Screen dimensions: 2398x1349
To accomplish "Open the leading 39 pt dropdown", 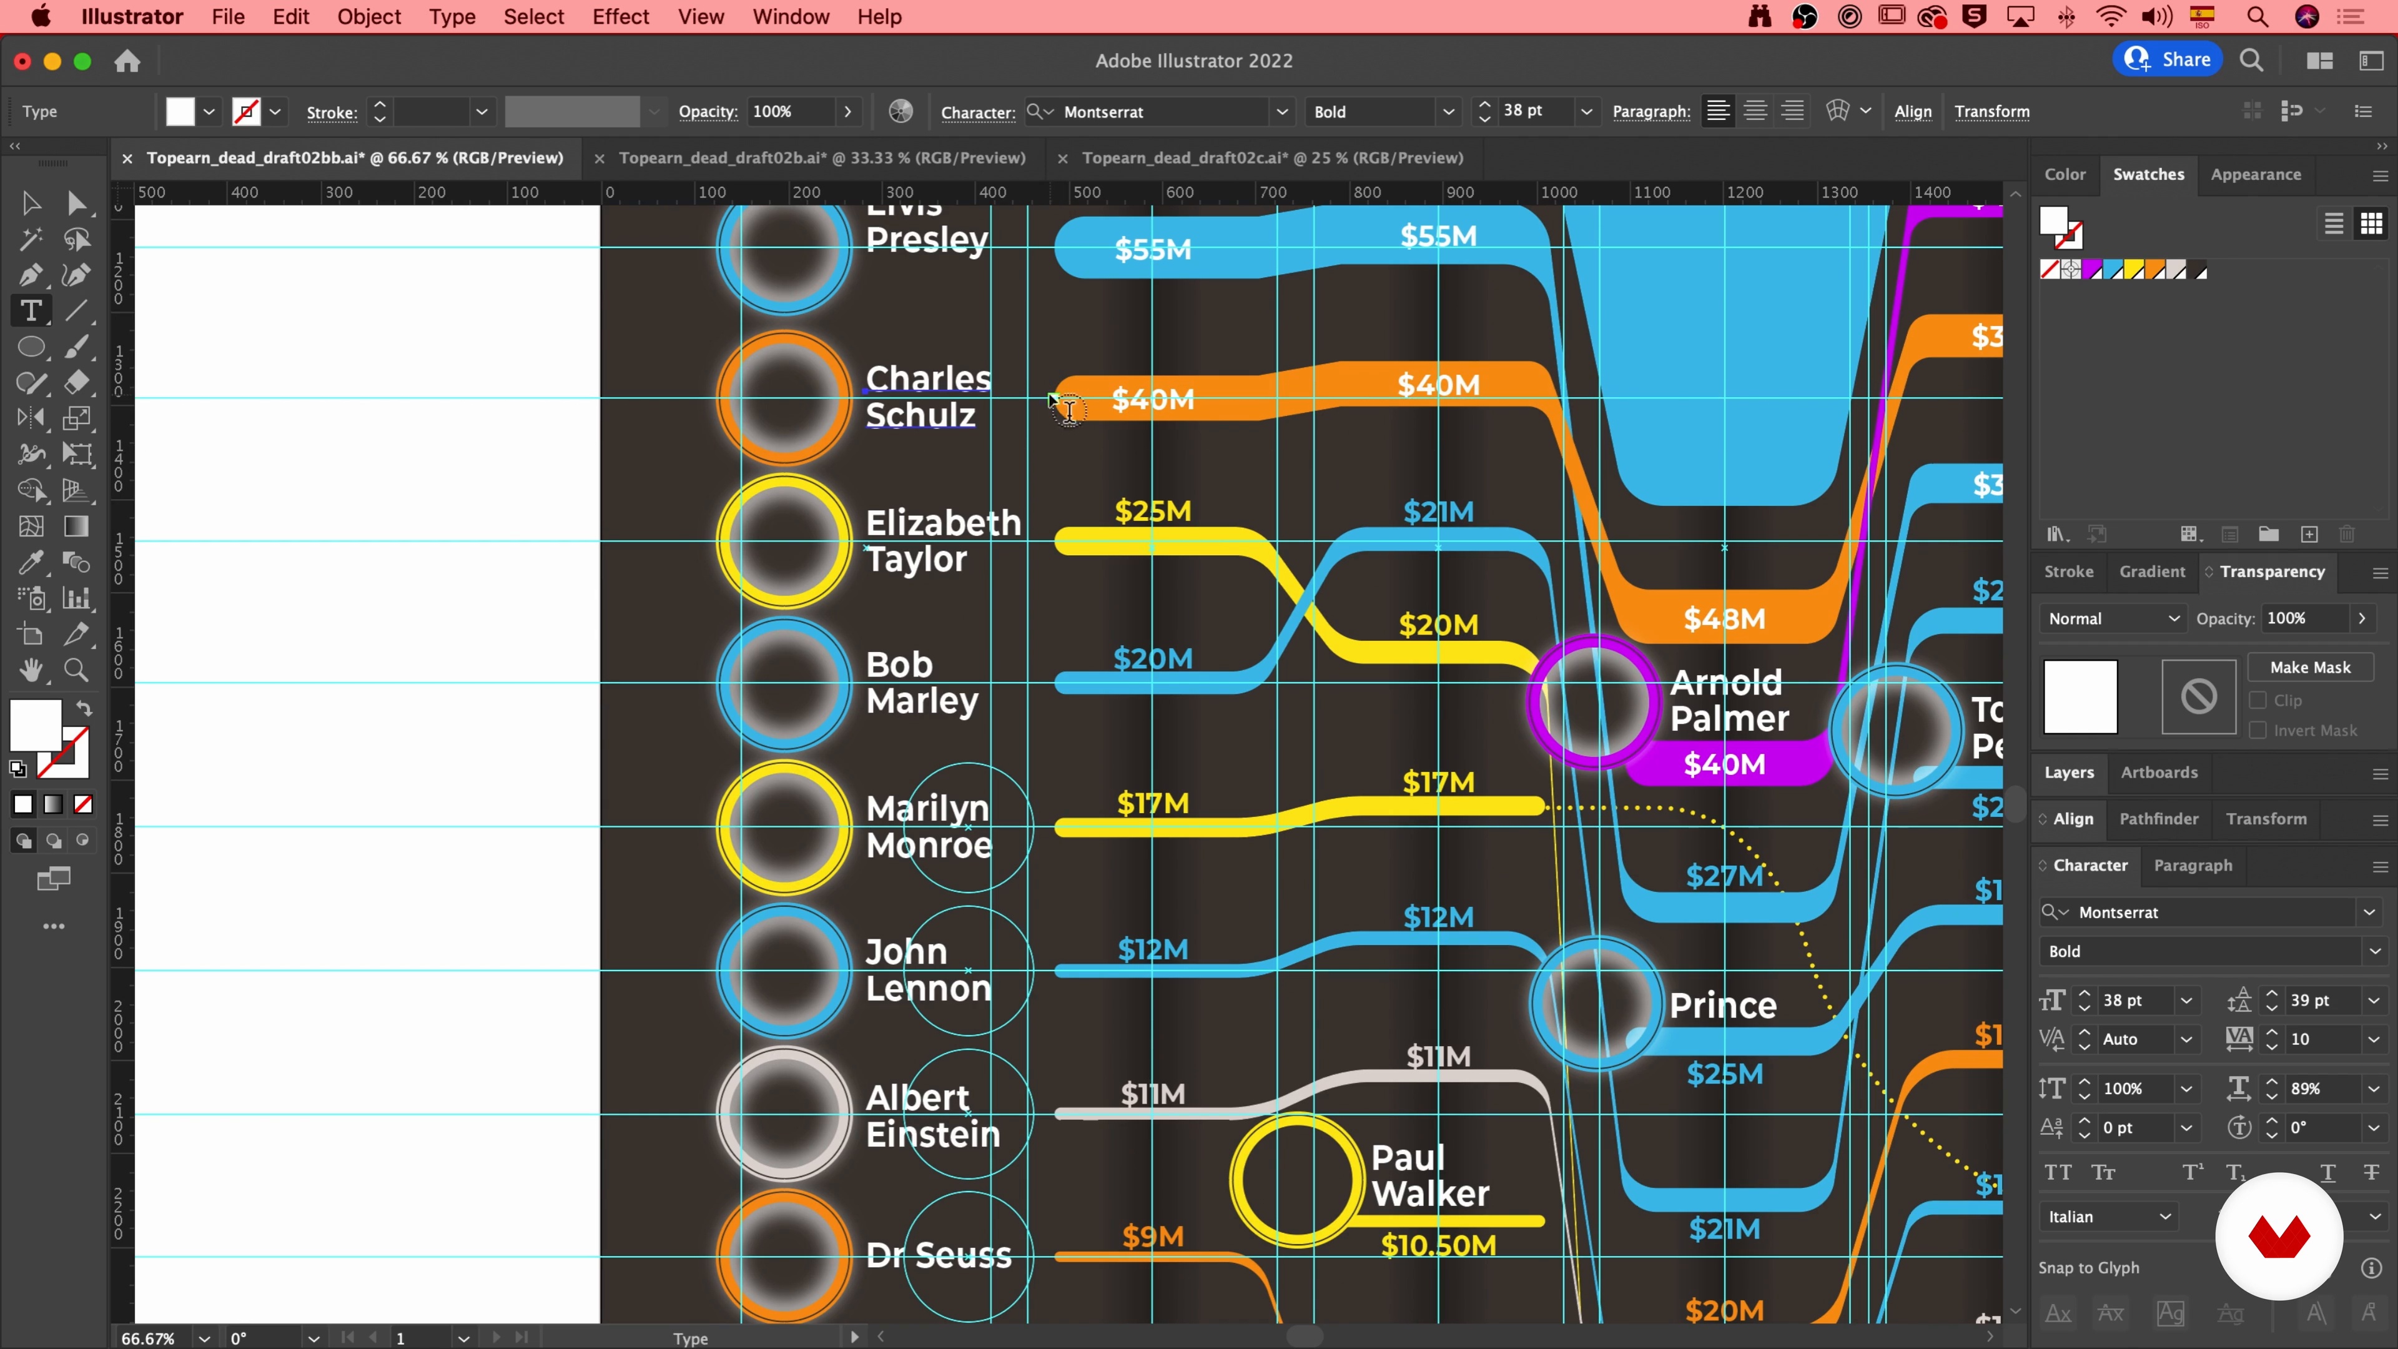I will 2373,1000.
